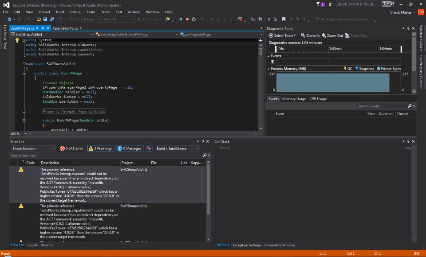Click Zoom In in Diagnostic Tools

tap(310, 35)
